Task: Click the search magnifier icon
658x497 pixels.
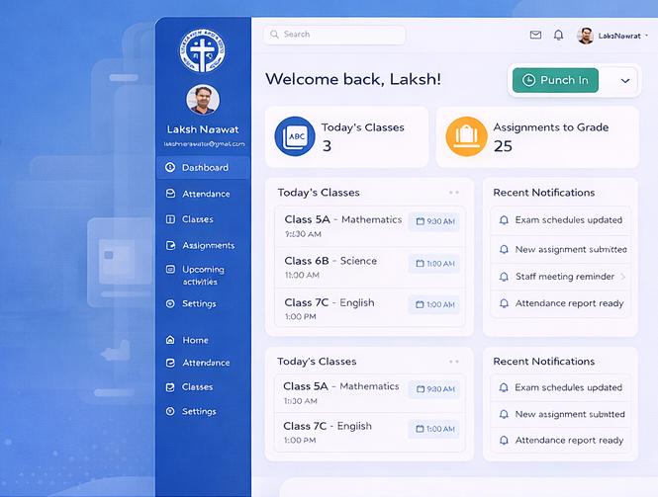Action: pos(274,35)
